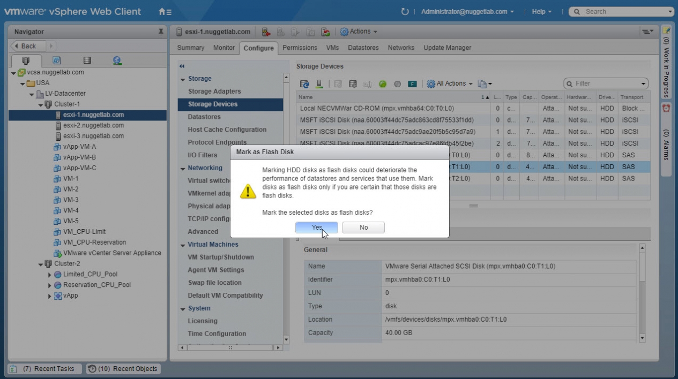
Task: Click the refresh storage devices icon
Action: tap(304, 84)
